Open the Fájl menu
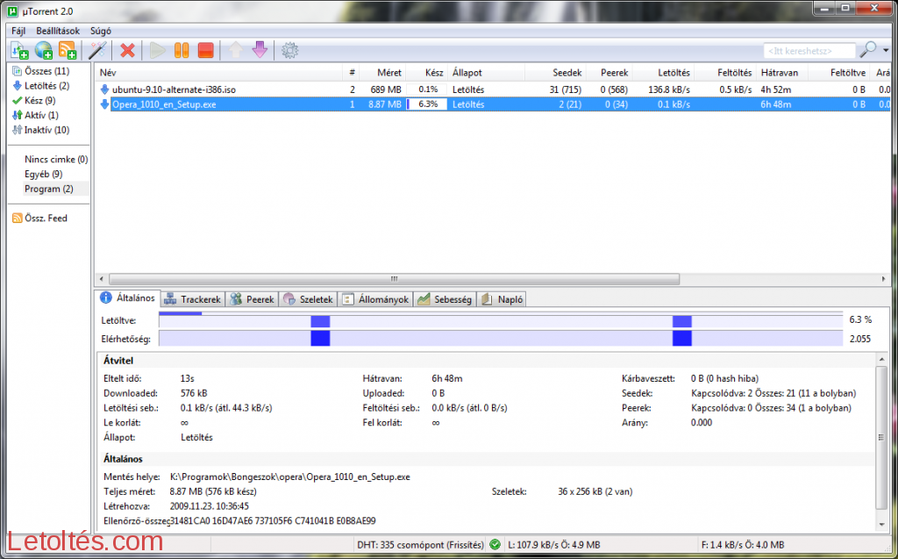Viewport: 898px width, 559px height. pos(18,31)
